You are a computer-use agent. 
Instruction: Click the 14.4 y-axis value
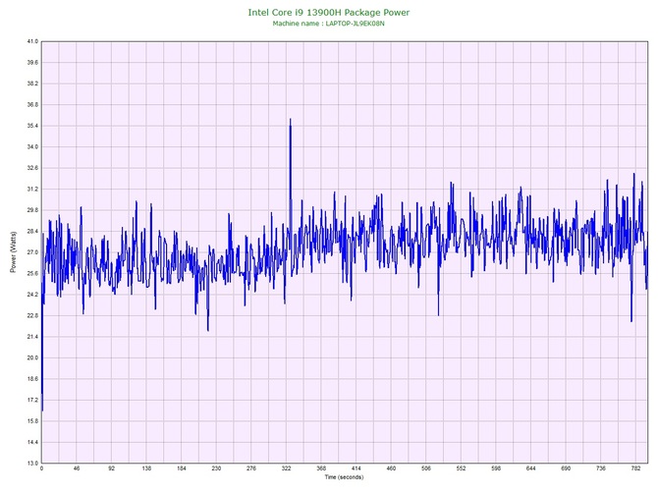pyautogui.click(x=32, y=442)
